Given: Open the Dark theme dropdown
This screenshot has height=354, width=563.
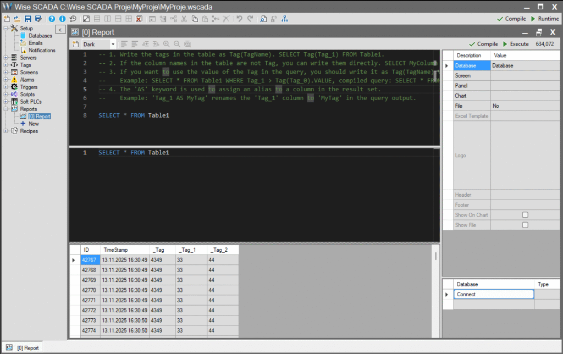Looking at the screenshot, I should pos(113,43).
